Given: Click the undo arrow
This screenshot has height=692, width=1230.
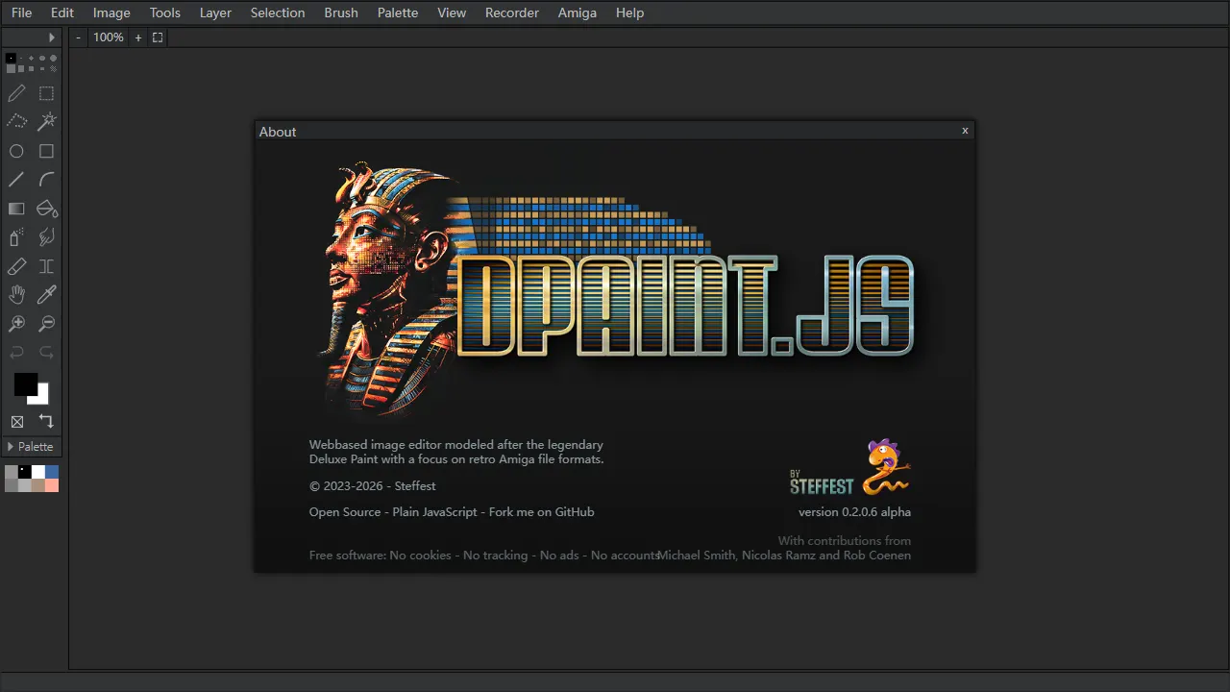Looking at the screenshot, I should (x=16, y=353).
